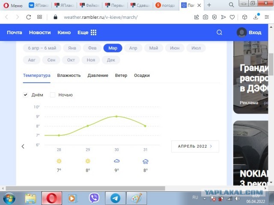Expand the Еще services grid menu
This screenshot has height=205, width=274.
point(87,32)
